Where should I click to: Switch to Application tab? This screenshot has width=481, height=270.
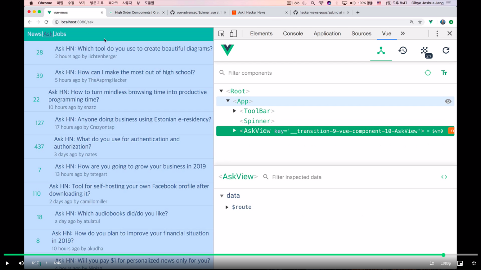click(327, 33)
